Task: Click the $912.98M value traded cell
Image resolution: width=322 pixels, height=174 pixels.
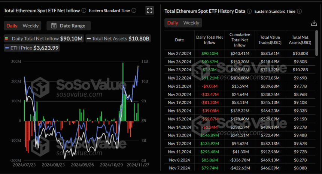Action: [x=270, y=152]
